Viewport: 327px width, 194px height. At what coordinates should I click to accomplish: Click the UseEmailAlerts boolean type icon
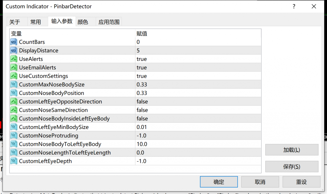14,68
